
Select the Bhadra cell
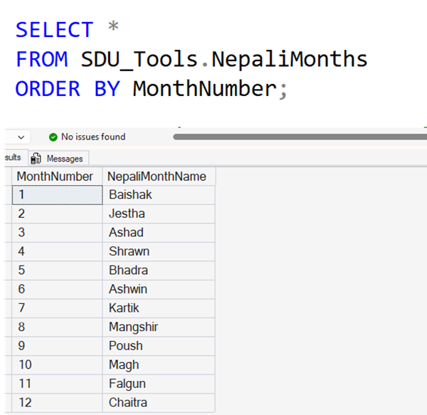tap(159, 270)
